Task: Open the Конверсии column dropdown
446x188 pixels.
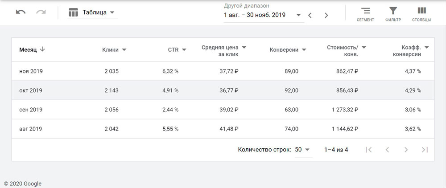Action: click(x=303, y=50)
